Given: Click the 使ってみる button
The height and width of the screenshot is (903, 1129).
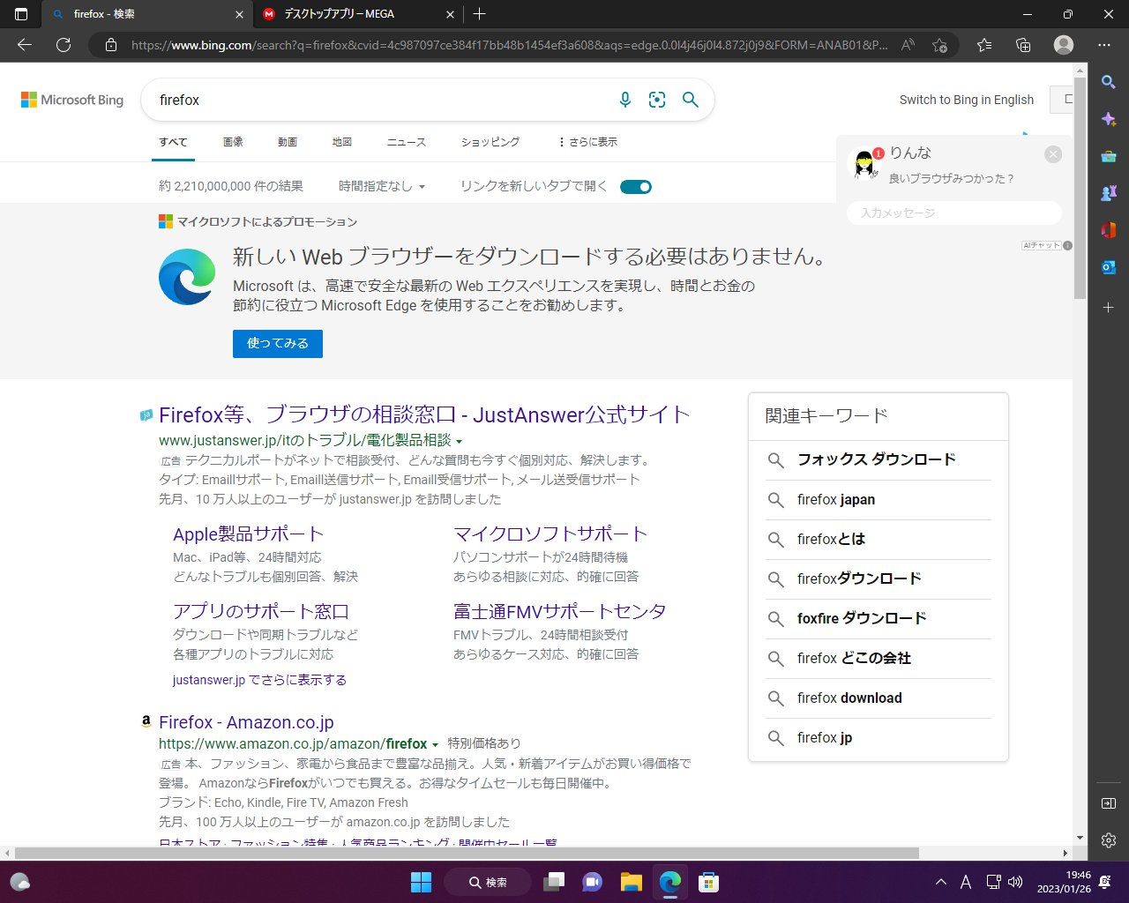Looking at the screenshot, I should [x=278, y=344].
